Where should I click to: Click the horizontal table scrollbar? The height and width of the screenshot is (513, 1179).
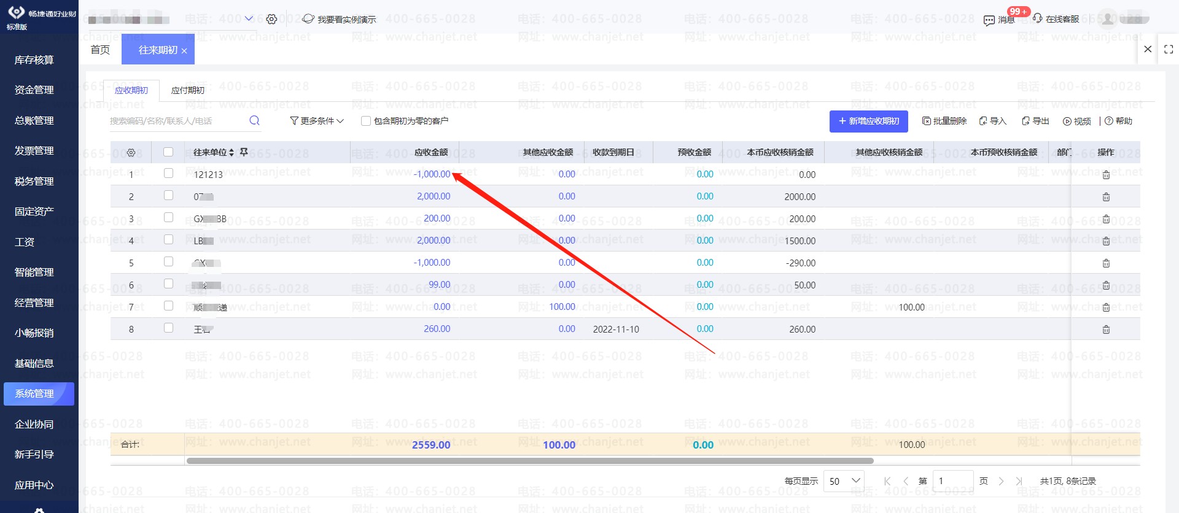pyautogui.click(x=529, y=461)
